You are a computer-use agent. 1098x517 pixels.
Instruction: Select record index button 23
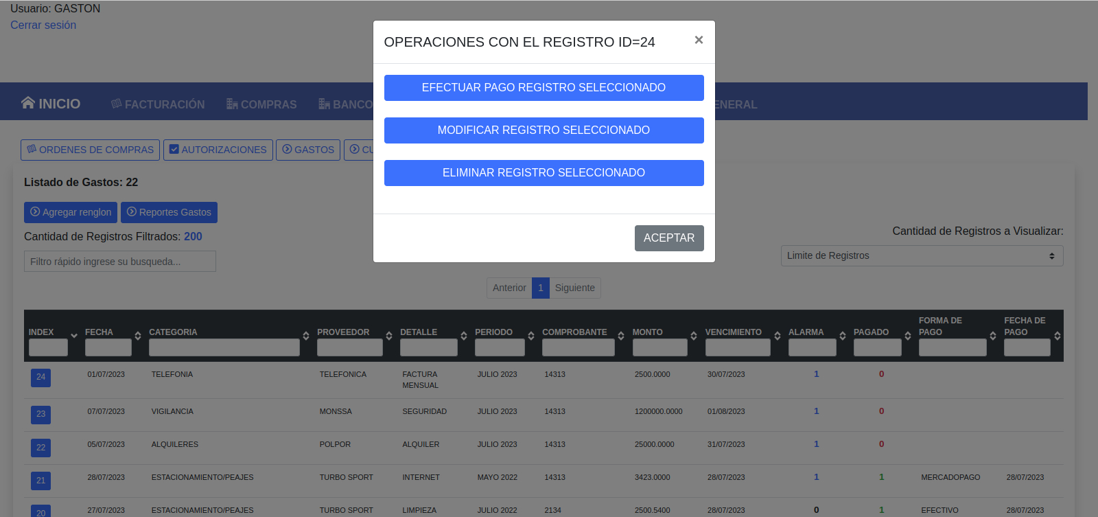(x=40, y=414)
